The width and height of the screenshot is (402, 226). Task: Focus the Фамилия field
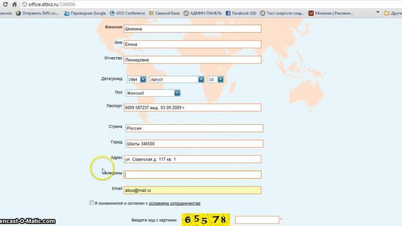(x=193, y=29)
